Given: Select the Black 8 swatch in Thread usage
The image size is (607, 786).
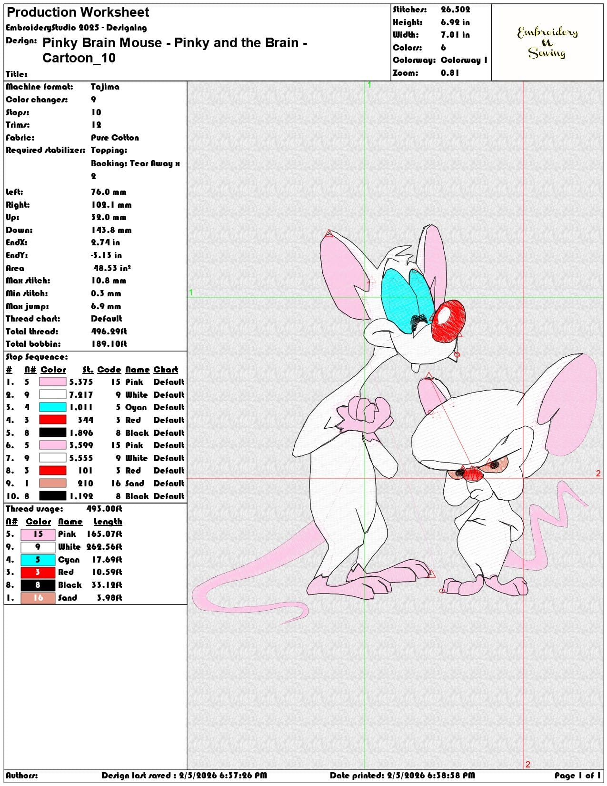Looking at the screenshot, I should point(38,585).
